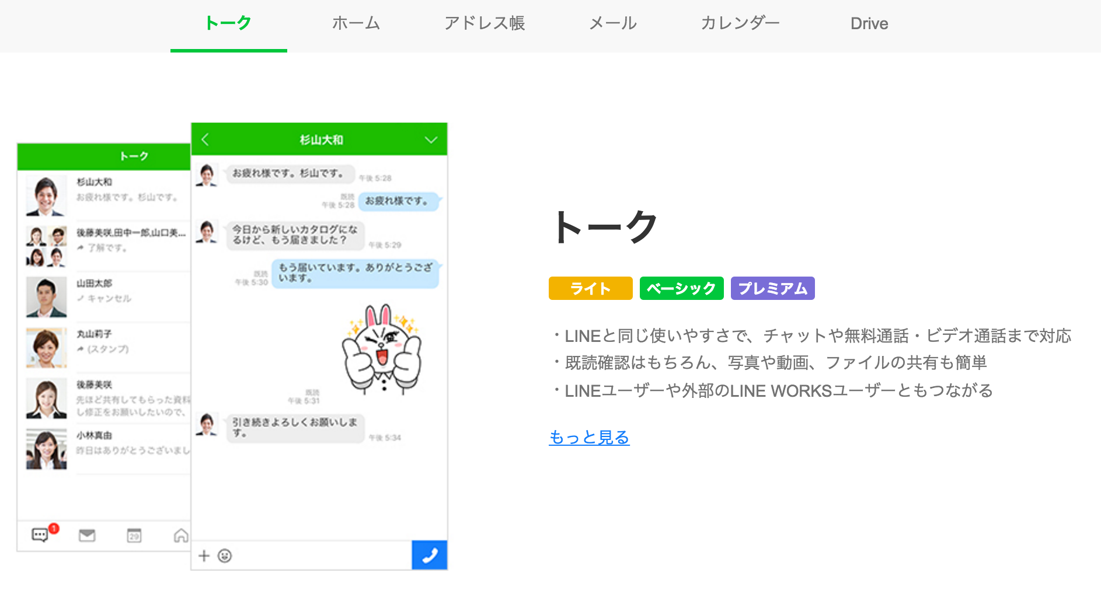Expand the chevron in 杉山大和 chat header
The image size is (1101, 615).
431,140
